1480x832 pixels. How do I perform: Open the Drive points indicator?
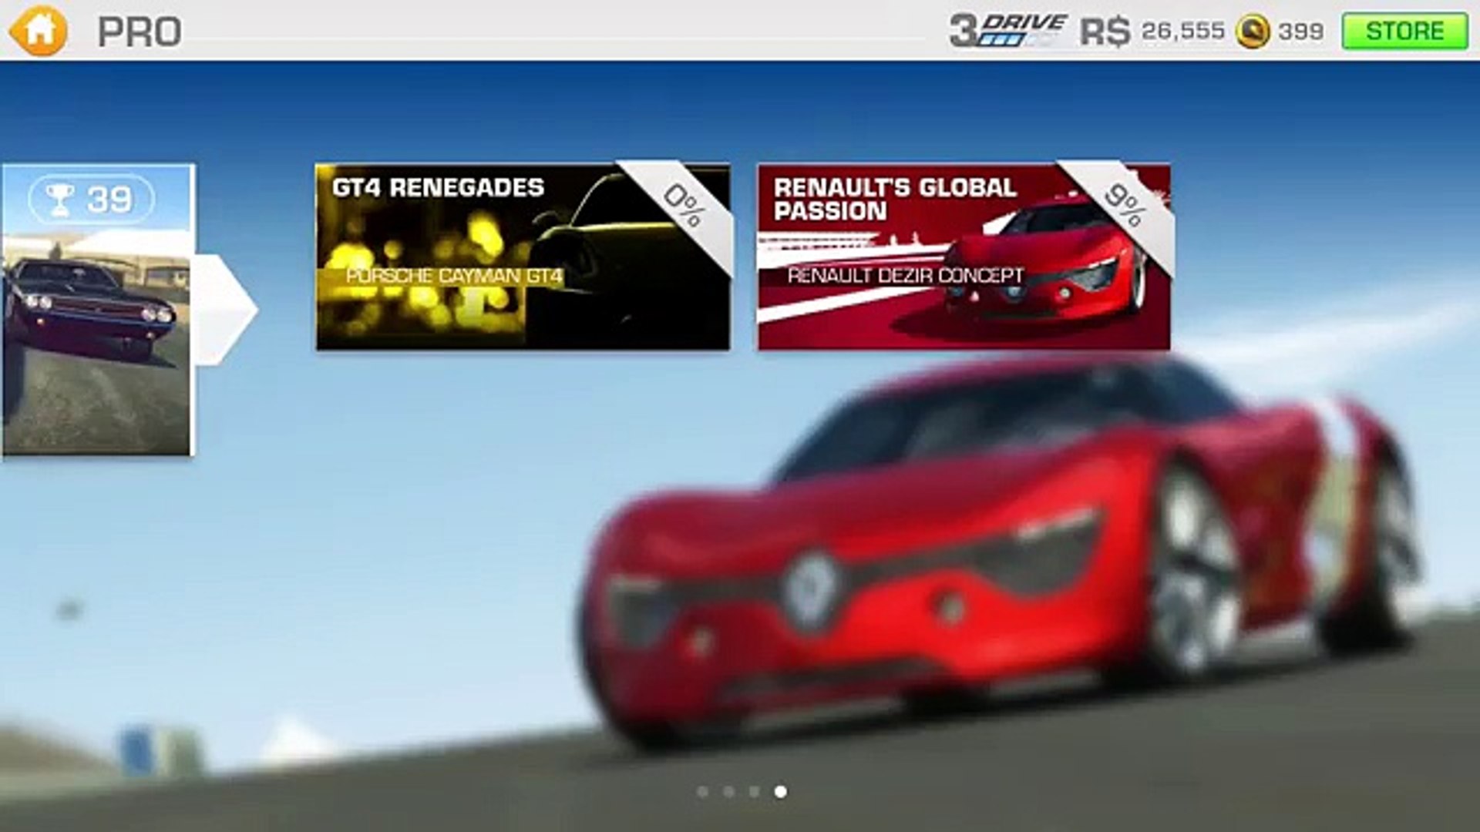(x=1007, y=31)
